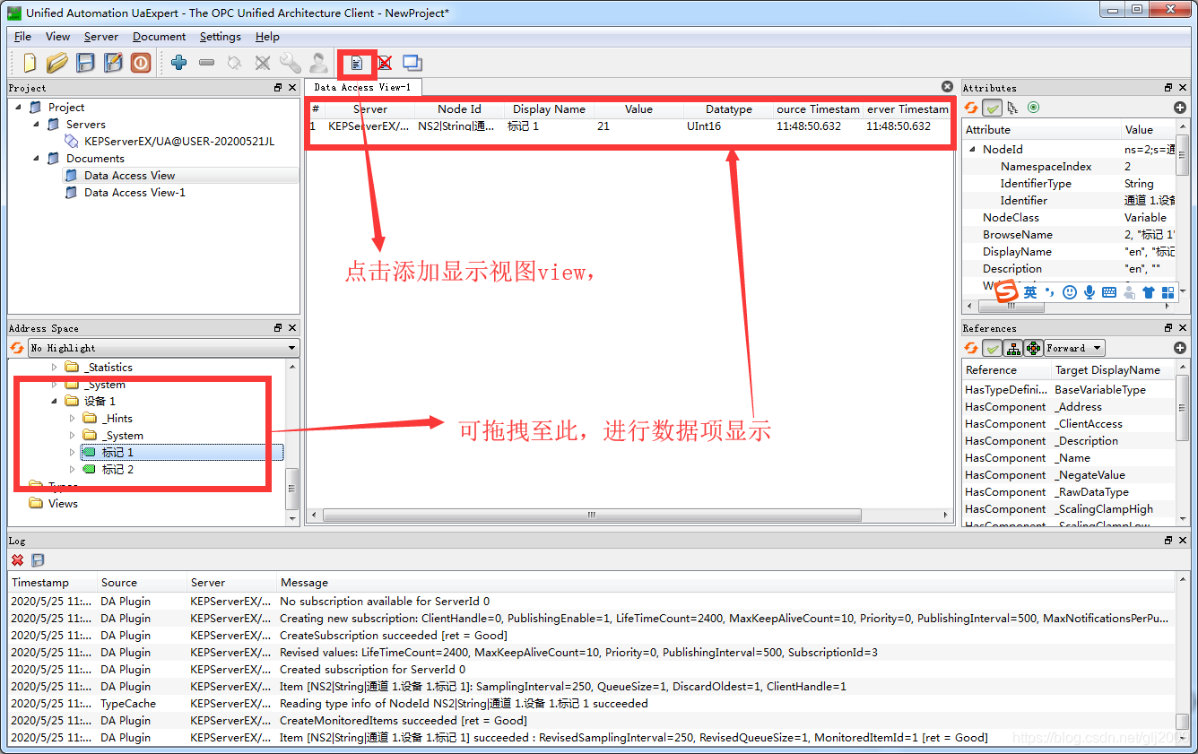Open the Settings menu

221,37
